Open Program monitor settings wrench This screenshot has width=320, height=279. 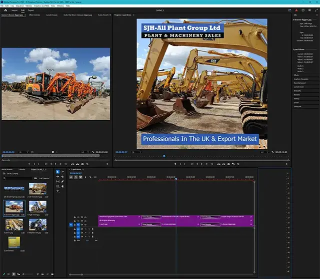coord(272,152)
